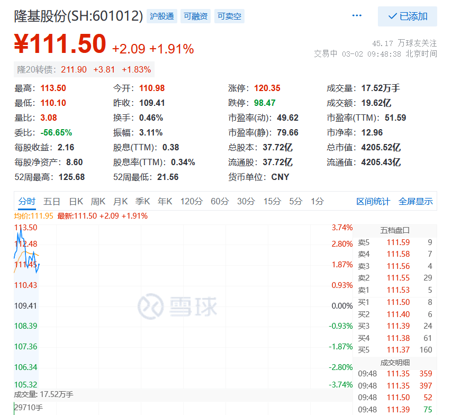Click the 45.17 万球友关注 followers text
The width and height of the screenshot is (452, 415).
404,43
